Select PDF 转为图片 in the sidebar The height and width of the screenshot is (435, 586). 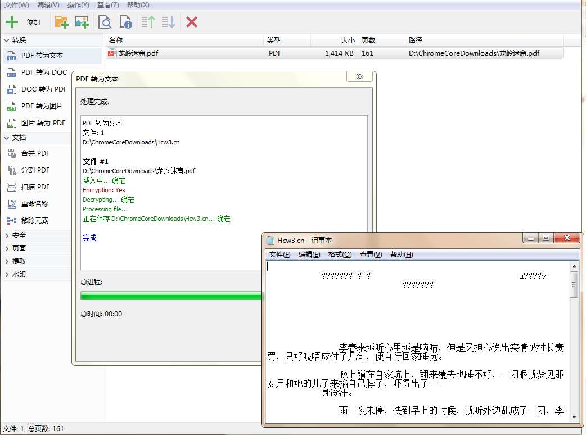[x=42, y=106]
